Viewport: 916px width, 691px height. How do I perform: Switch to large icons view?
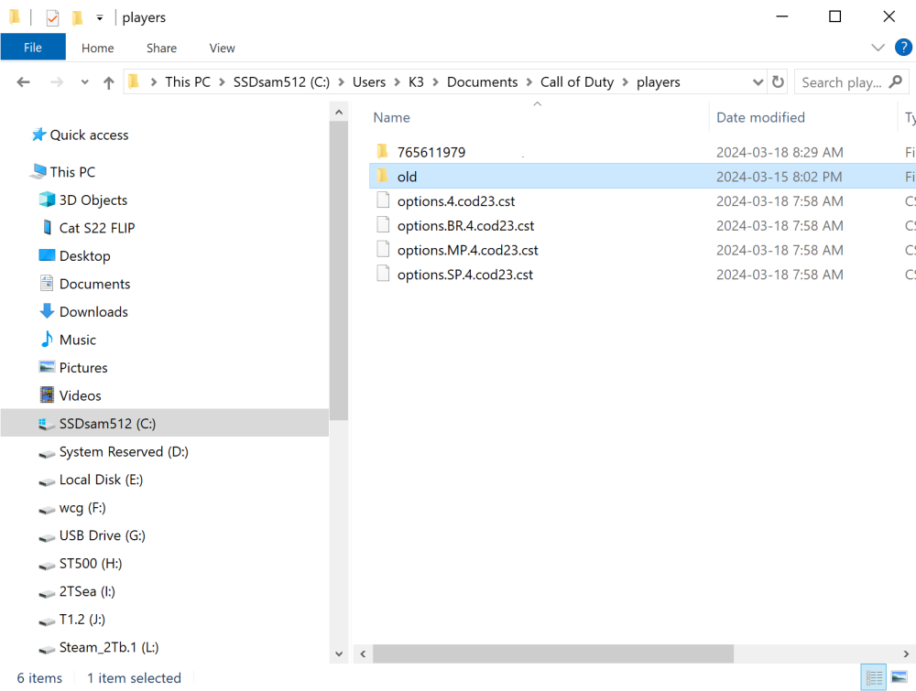pyautogui.click(x=899, y=678)
